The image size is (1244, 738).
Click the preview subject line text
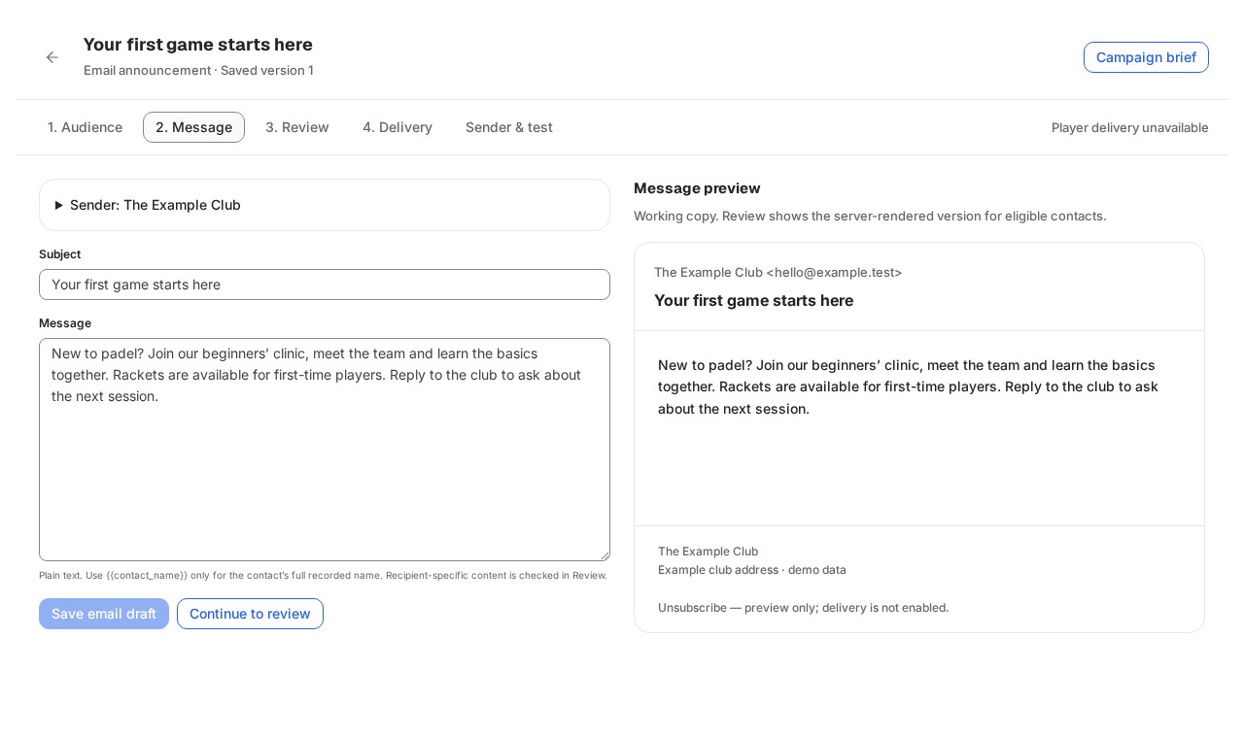point(753,300)
